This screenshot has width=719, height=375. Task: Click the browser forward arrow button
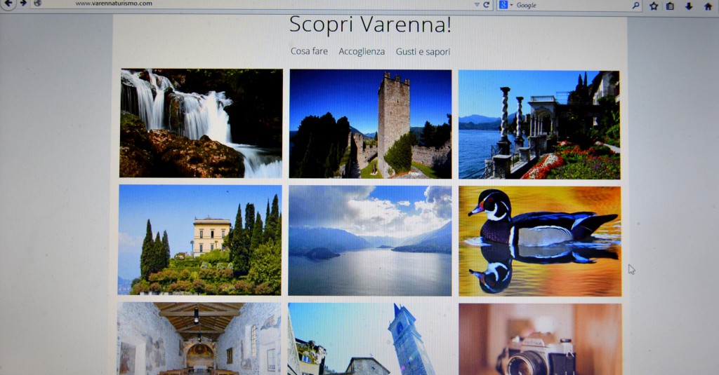click(23, 3)
